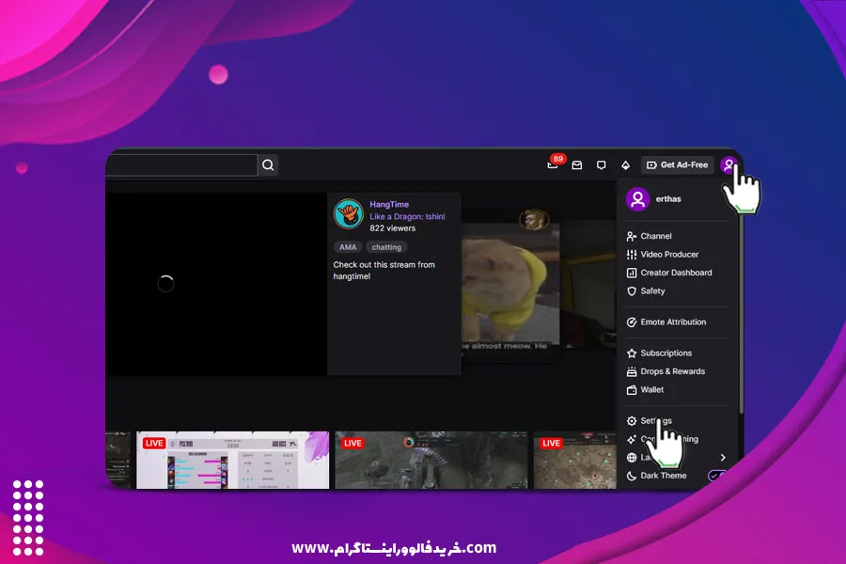
Task: Click the Language globe icon
Action: (x=632, y=458)
